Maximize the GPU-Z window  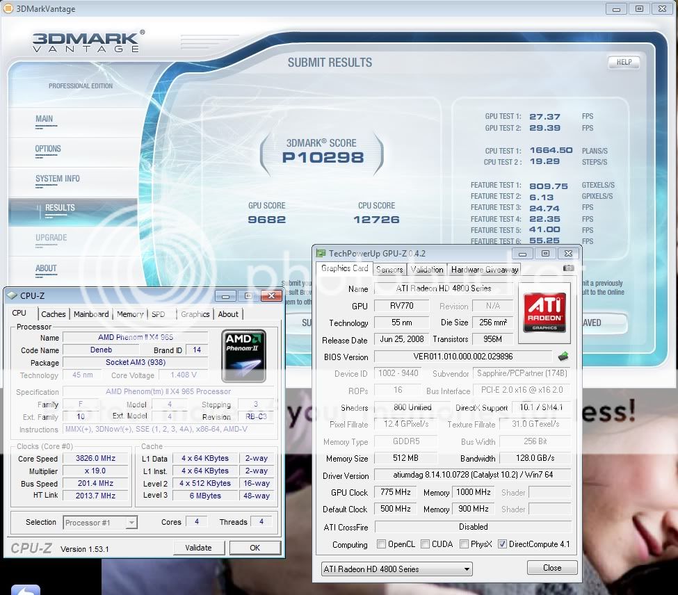click(545, 254)
